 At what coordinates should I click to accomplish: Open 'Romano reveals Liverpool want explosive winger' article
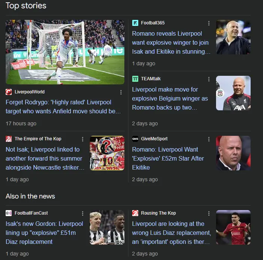click(171, 42)
